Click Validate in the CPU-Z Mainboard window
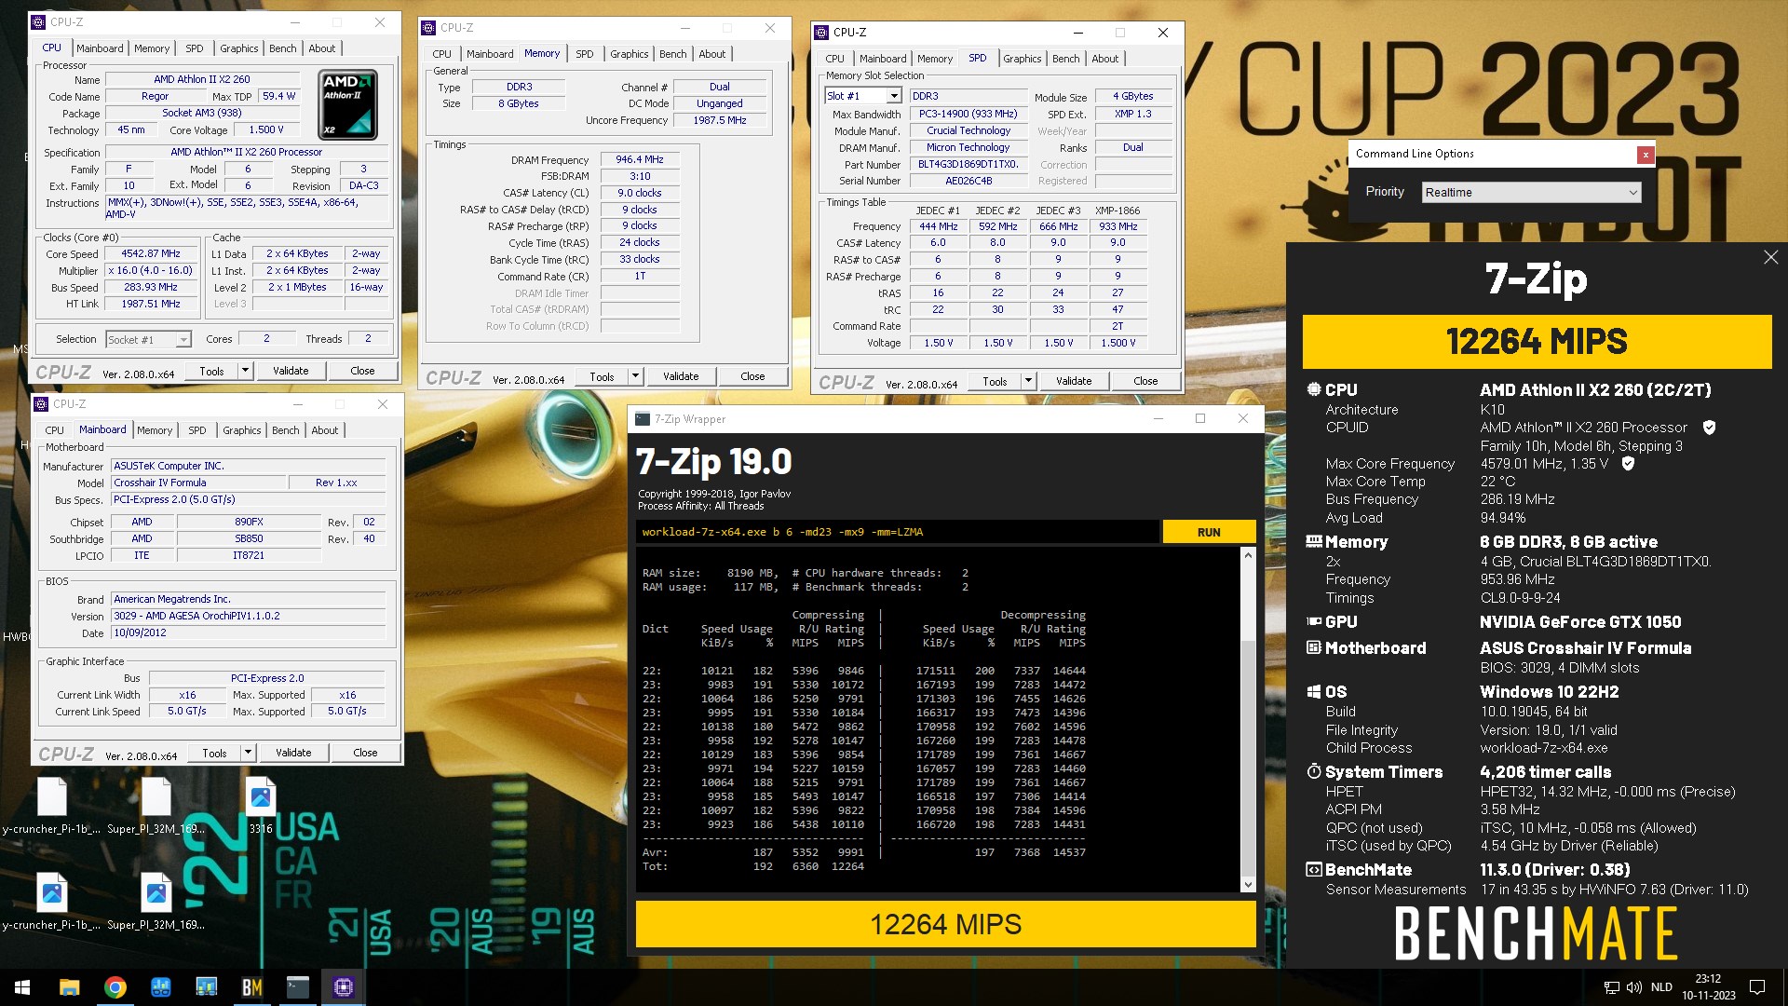The image size is (1788, 1006). pyautogui.click(x=293, y=753)
